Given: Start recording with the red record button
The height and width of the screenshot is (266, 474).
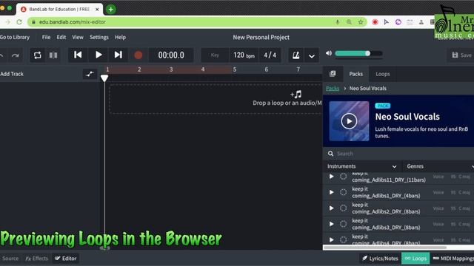Looking at the screenshot, I should [x=138, y=55].
